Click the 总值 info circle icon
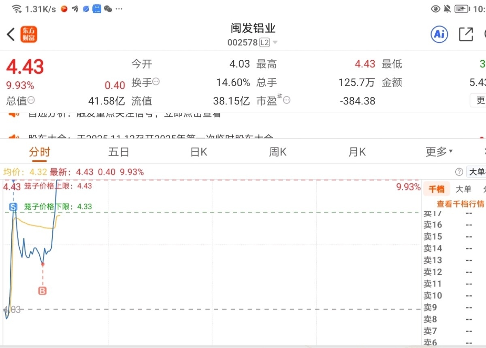 31,100
